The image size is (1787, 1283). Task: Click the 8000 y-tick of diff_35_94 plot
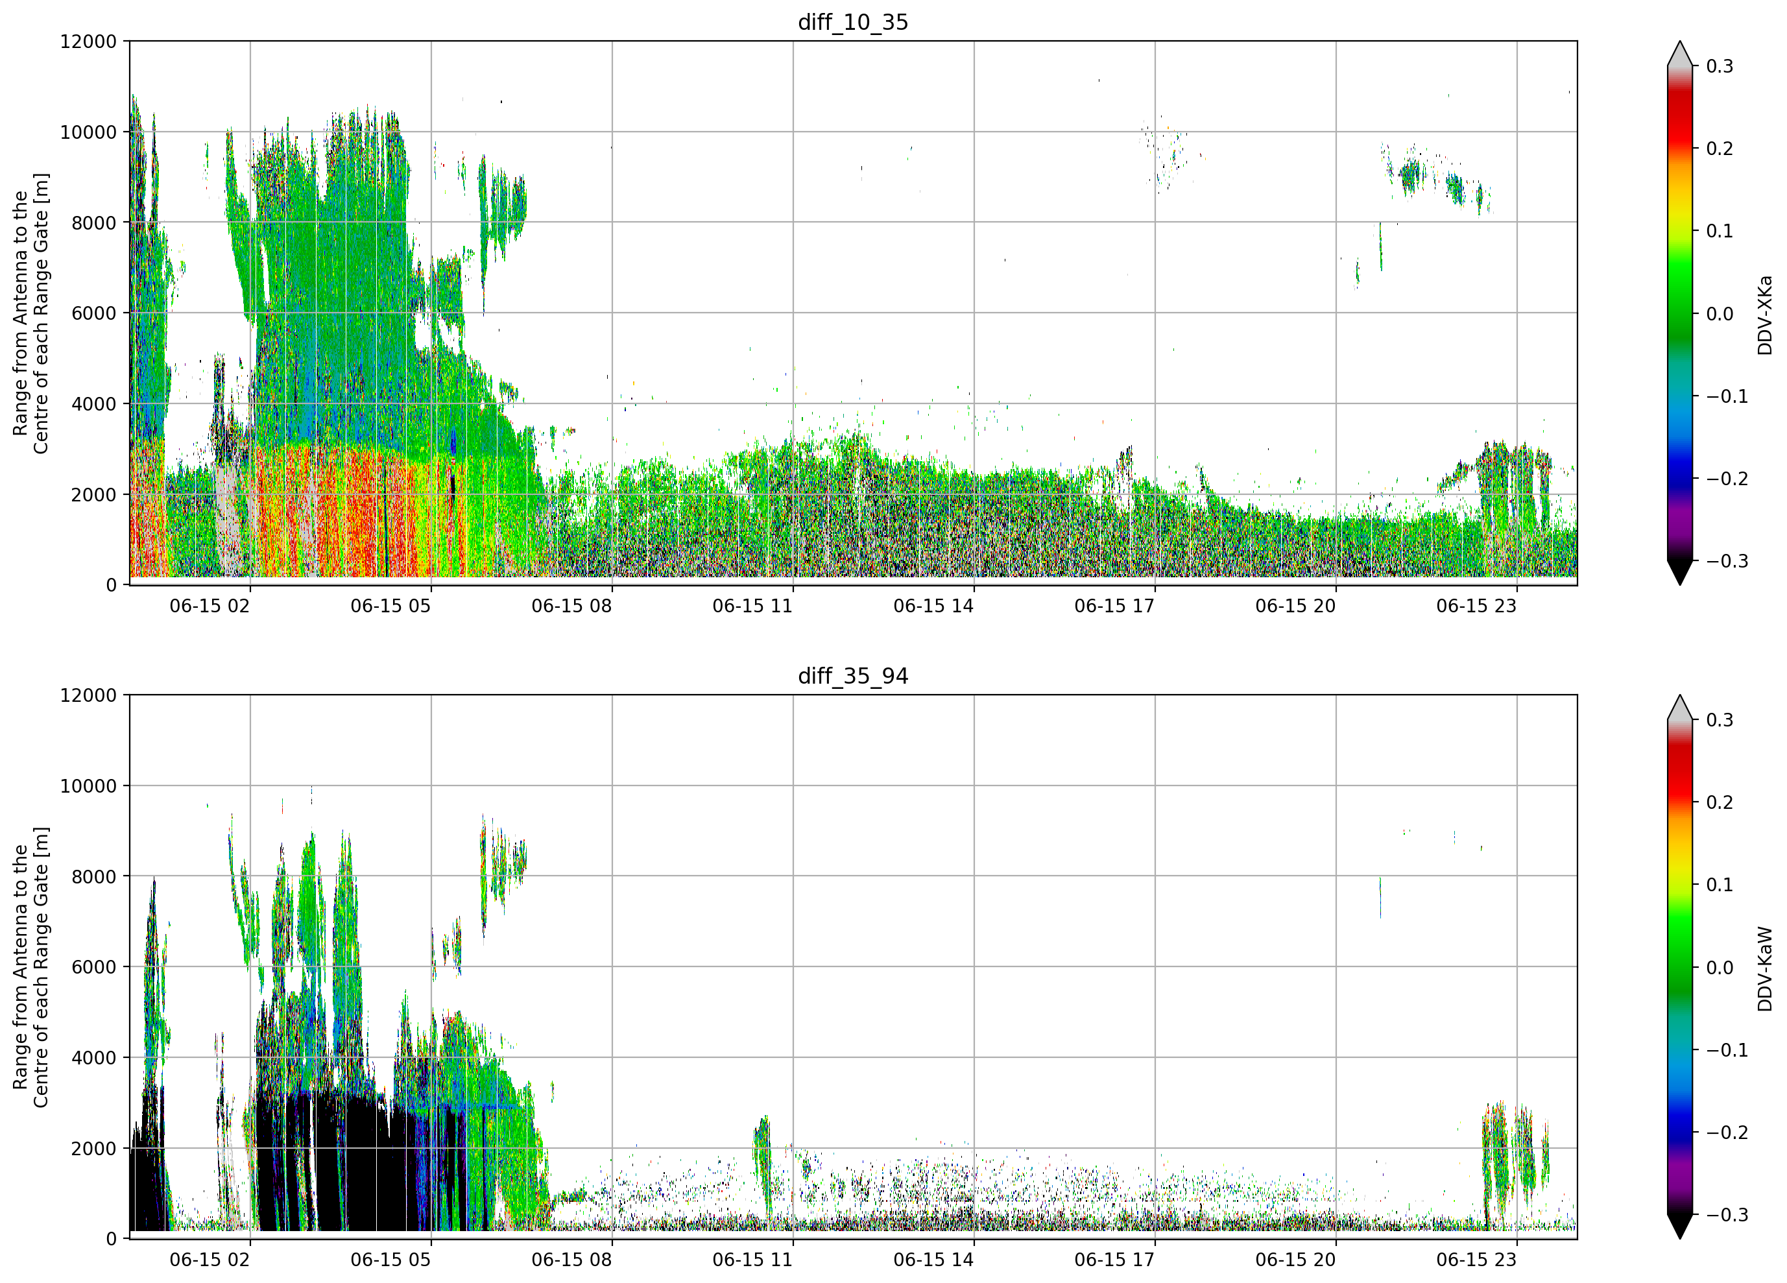click(x=94, y=877)
